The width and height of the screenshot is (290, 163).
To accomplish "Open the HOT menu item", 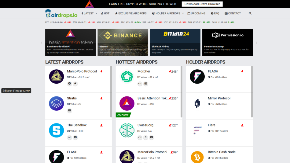I will point(105,13).
